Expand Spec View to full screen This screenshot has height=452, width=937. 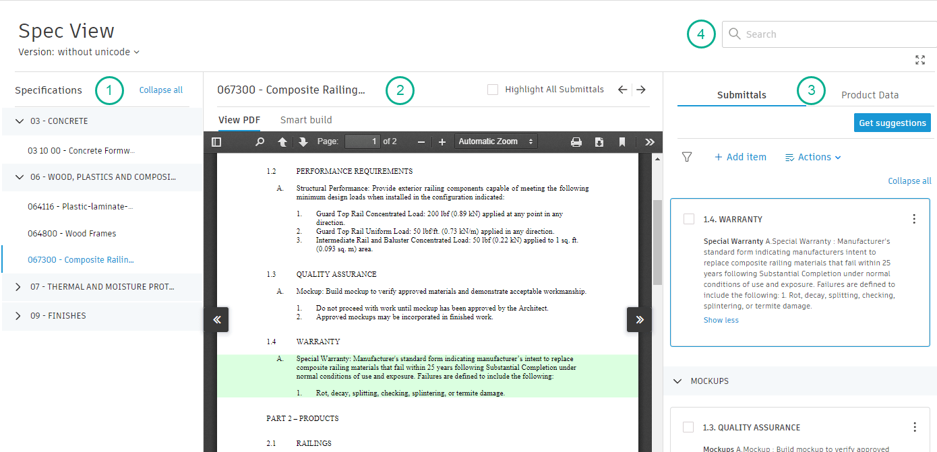tap(920, 60)
